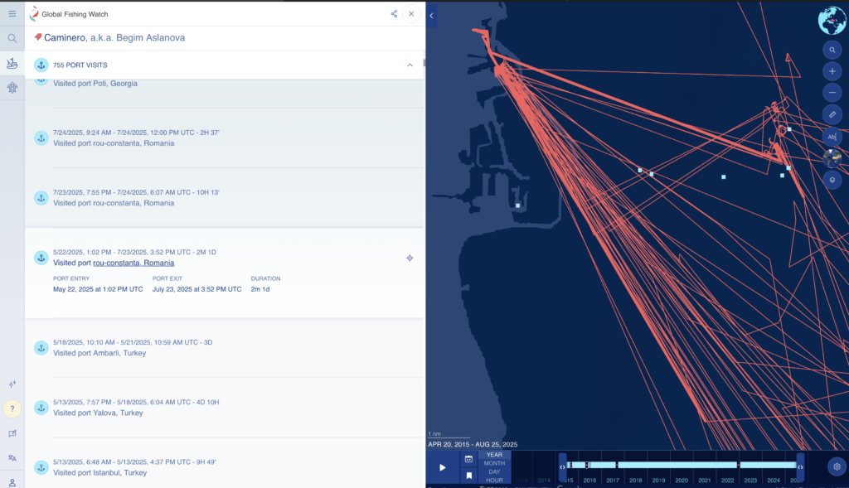Bookmark the current time range

point(469,476)
